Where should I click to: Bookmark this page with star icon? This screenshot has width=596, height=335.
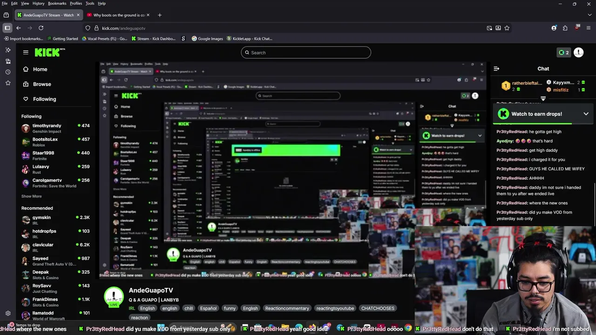(x=507, y=28)
